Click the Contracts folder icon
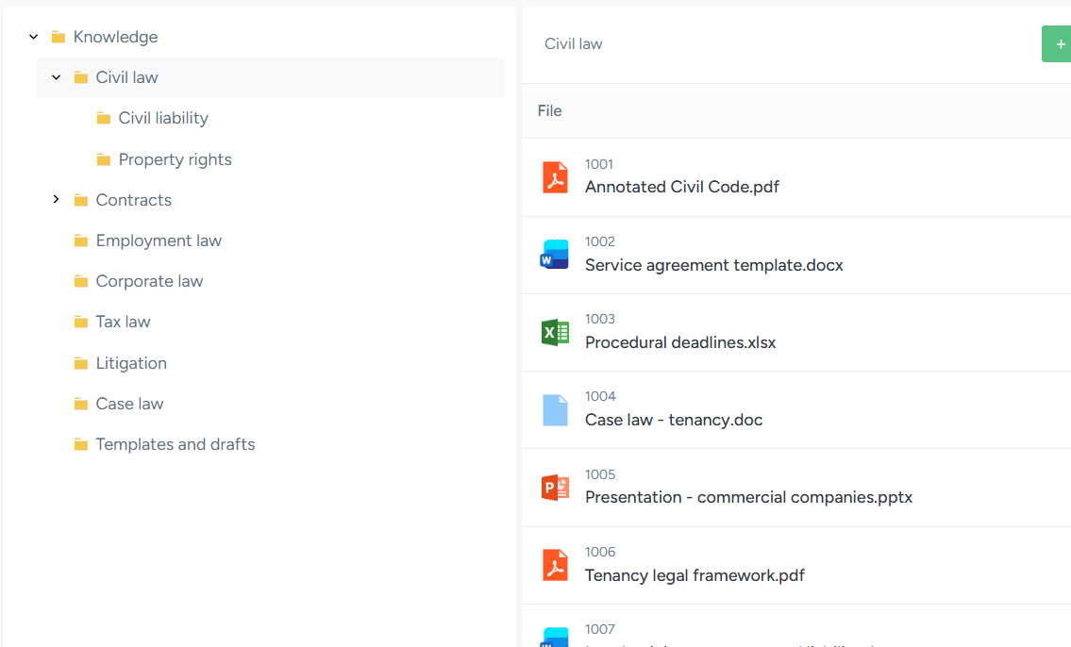Screen dimensions: 1071x647 point(80,200)
